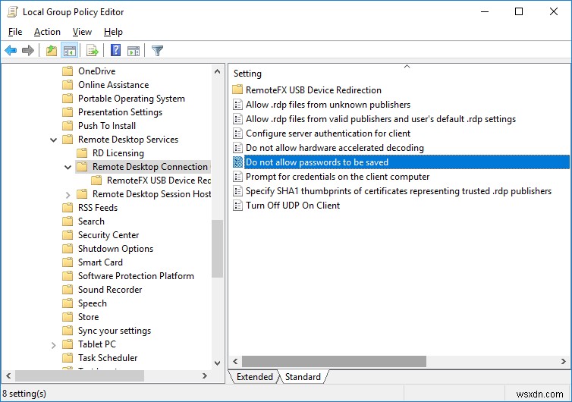Select the Standard tab
The width and height of the screenshot is (572, 402).
click(x=303, y=377)
